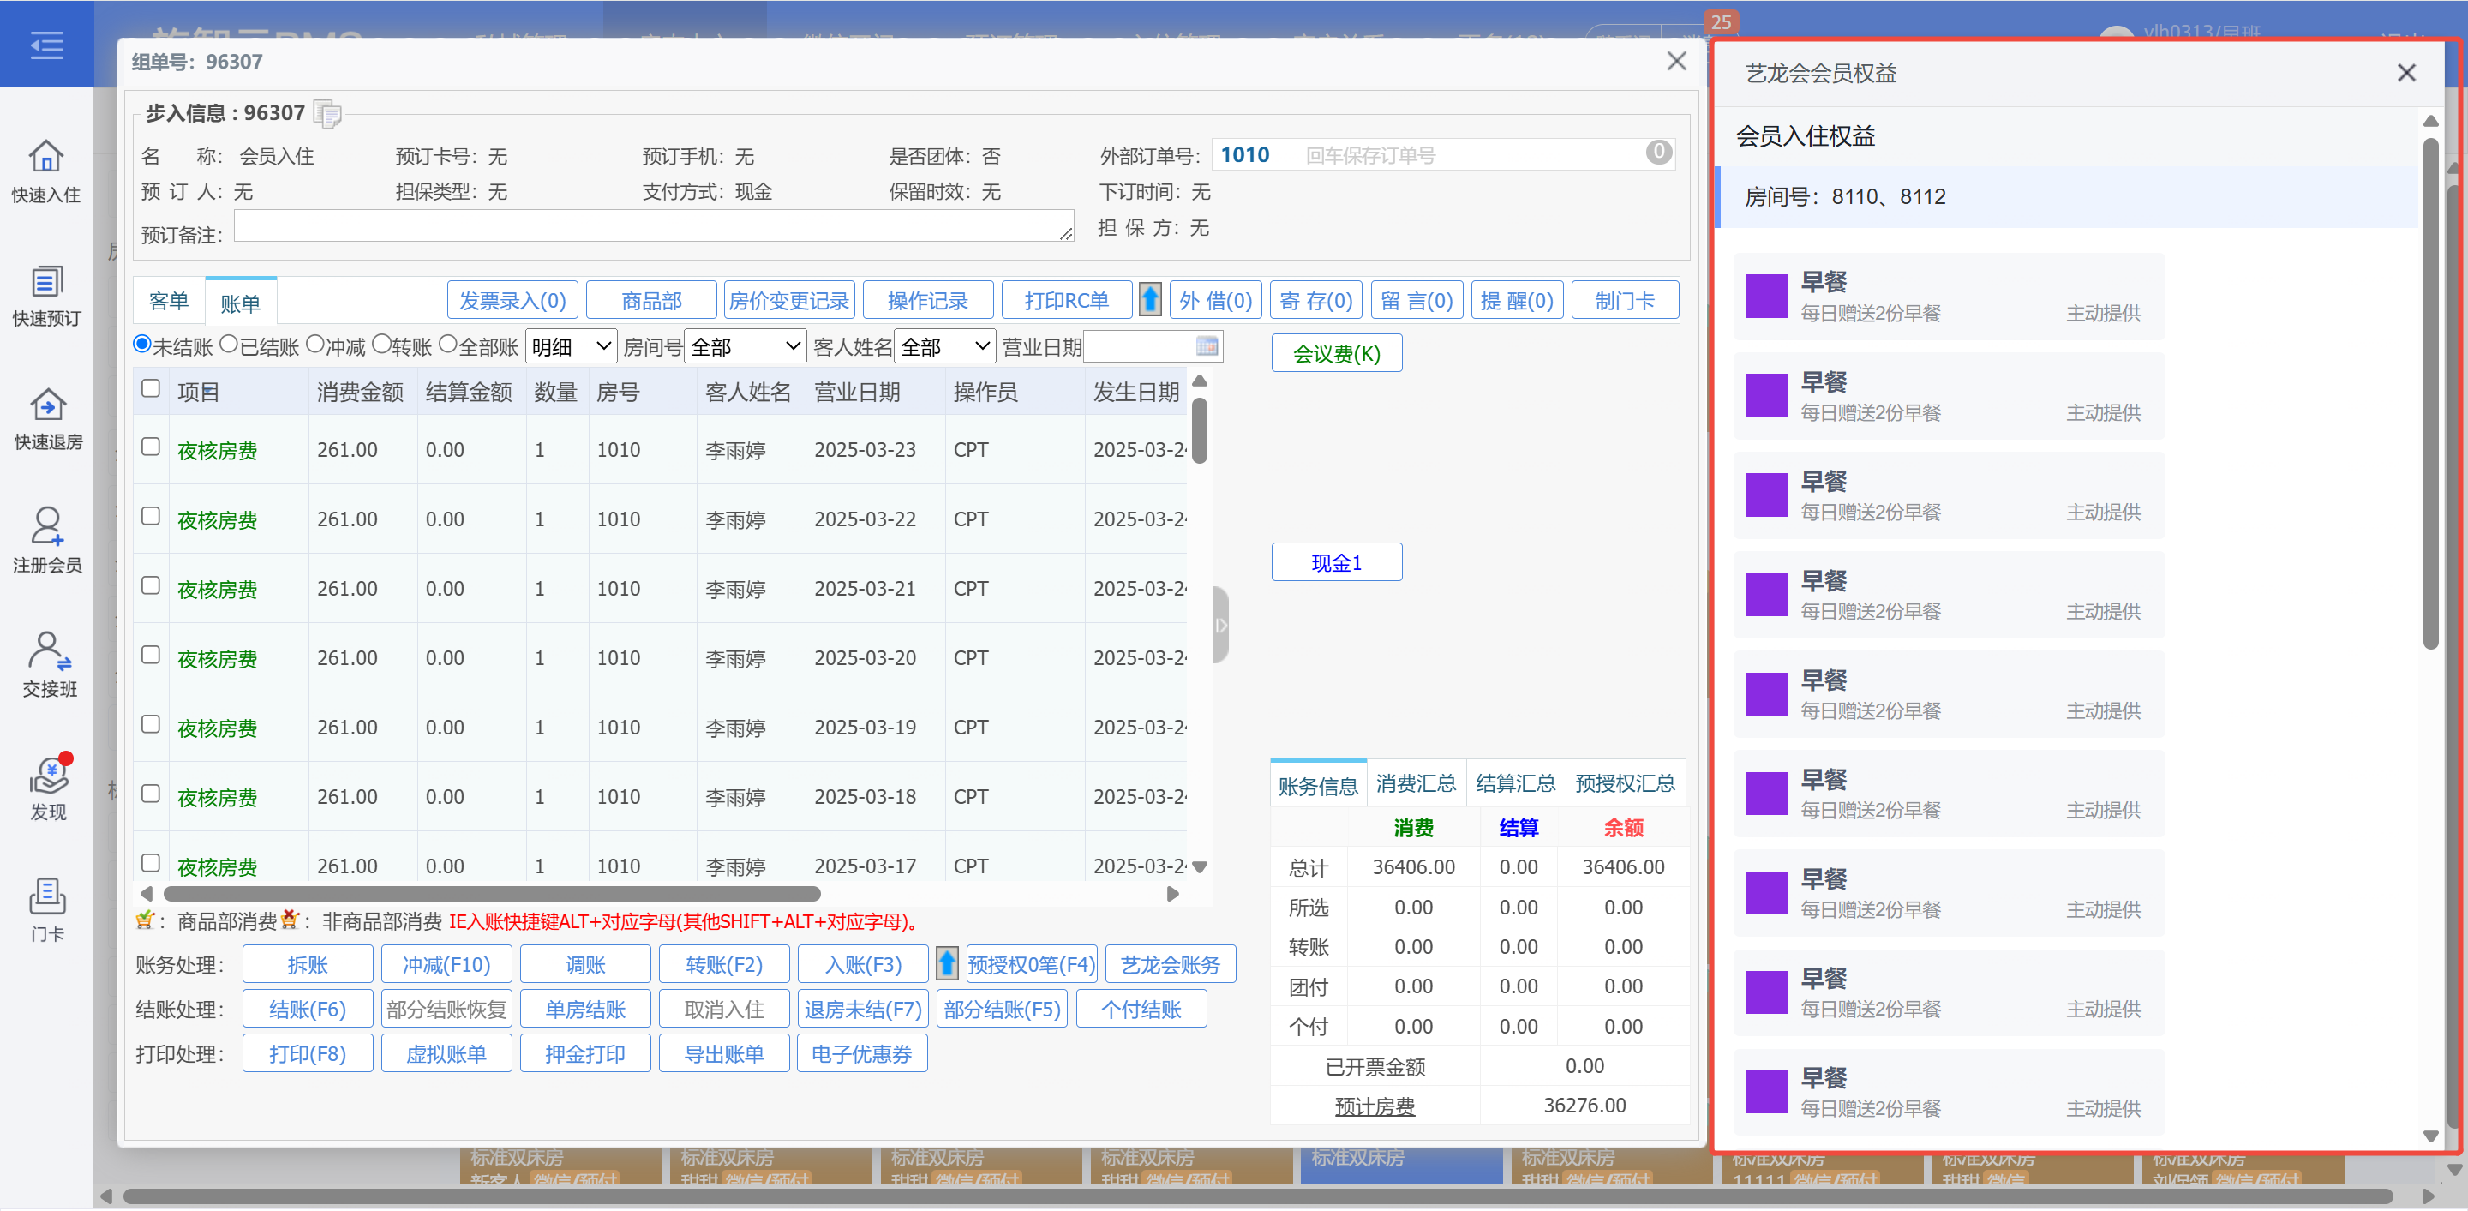This screenshot has height=1211, width=2468.
Task: Click the 预计房费 link
Action: click(x=1375, y=1106)
